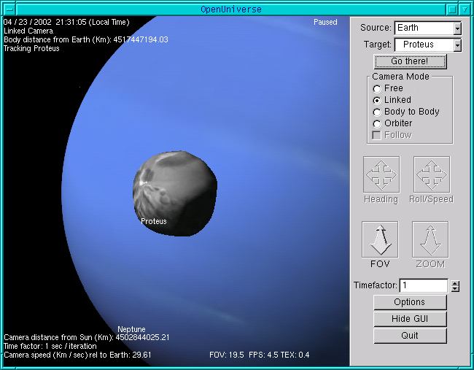
Task: Quit the application via Quit button
Action: tap(410, 336)
